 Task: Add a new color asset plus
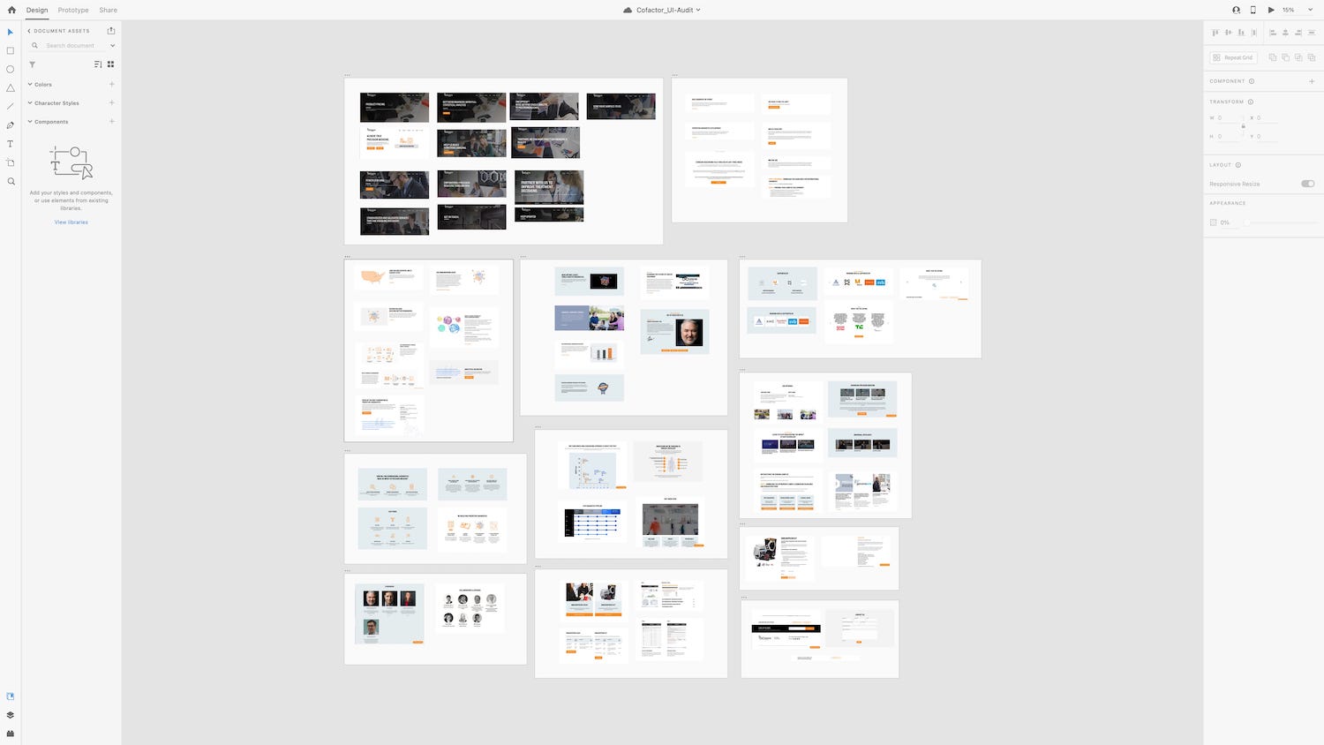tap(112, 84)
